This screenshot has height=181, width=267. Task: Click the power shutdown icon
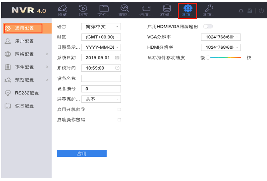coord(261,11)
